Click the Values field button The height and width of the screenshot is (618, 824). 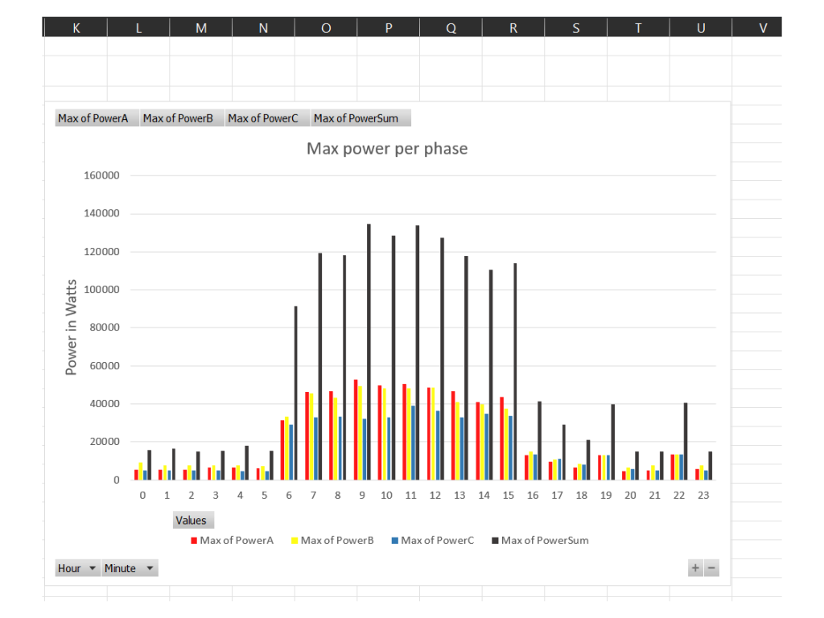[x=193, y=521]
